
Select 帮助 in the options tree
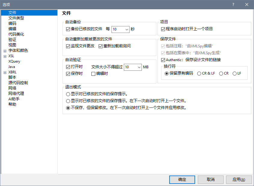pos(12,104)
